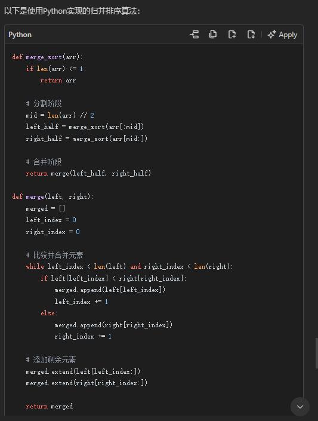Click the line 'if len(arr) <= 1:'
This screenshot has height=421, width=318.
coord(56,69)
